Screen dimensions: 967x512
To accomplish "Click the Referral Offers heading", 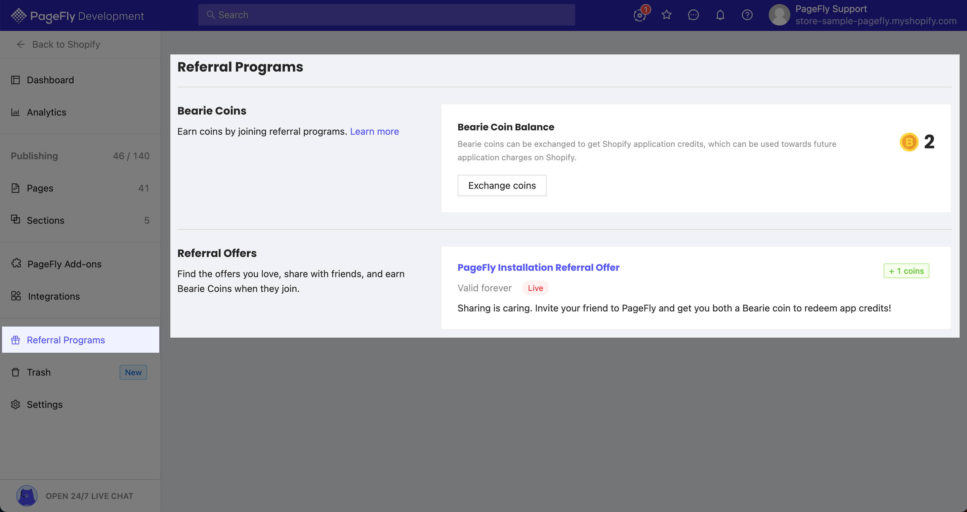I will [217, 253].
